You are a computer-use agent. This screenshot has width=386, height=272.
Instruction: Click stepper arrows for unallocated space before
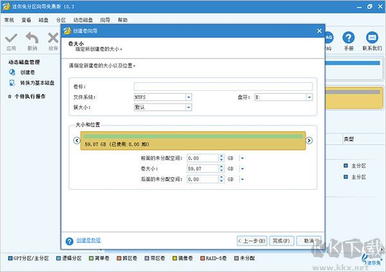pyautogui.click(x=221, y=158)
